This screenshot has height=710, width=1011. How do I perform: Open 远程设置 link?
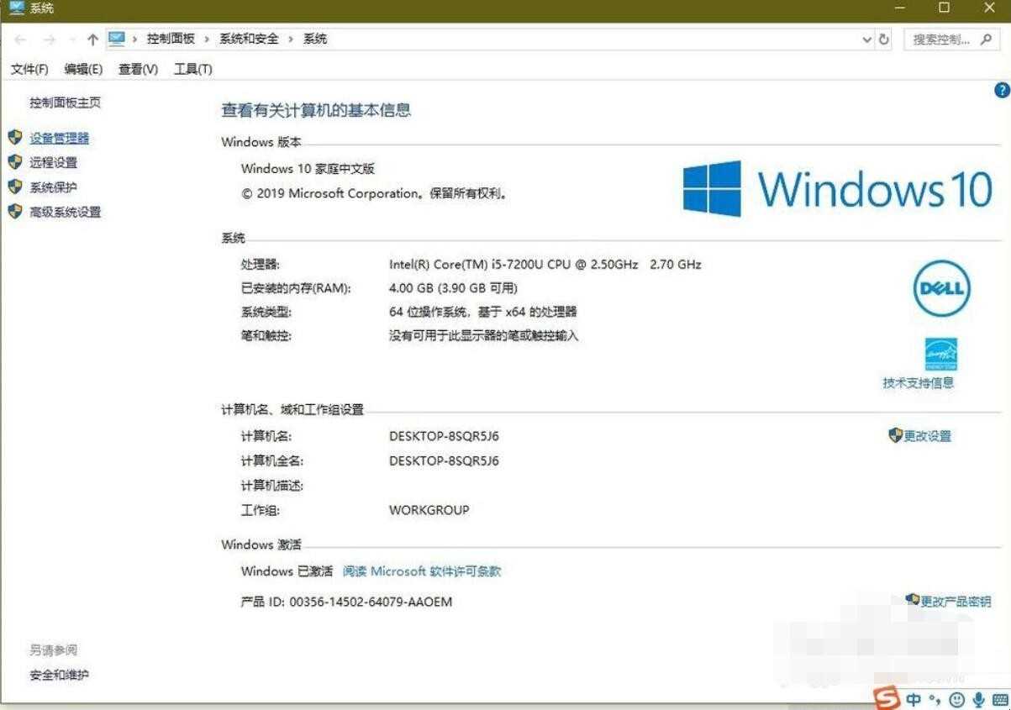pyautogui.click(x=53, y=162)
